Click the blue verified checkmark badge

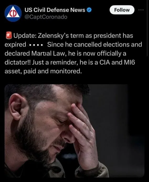[89, 10]
